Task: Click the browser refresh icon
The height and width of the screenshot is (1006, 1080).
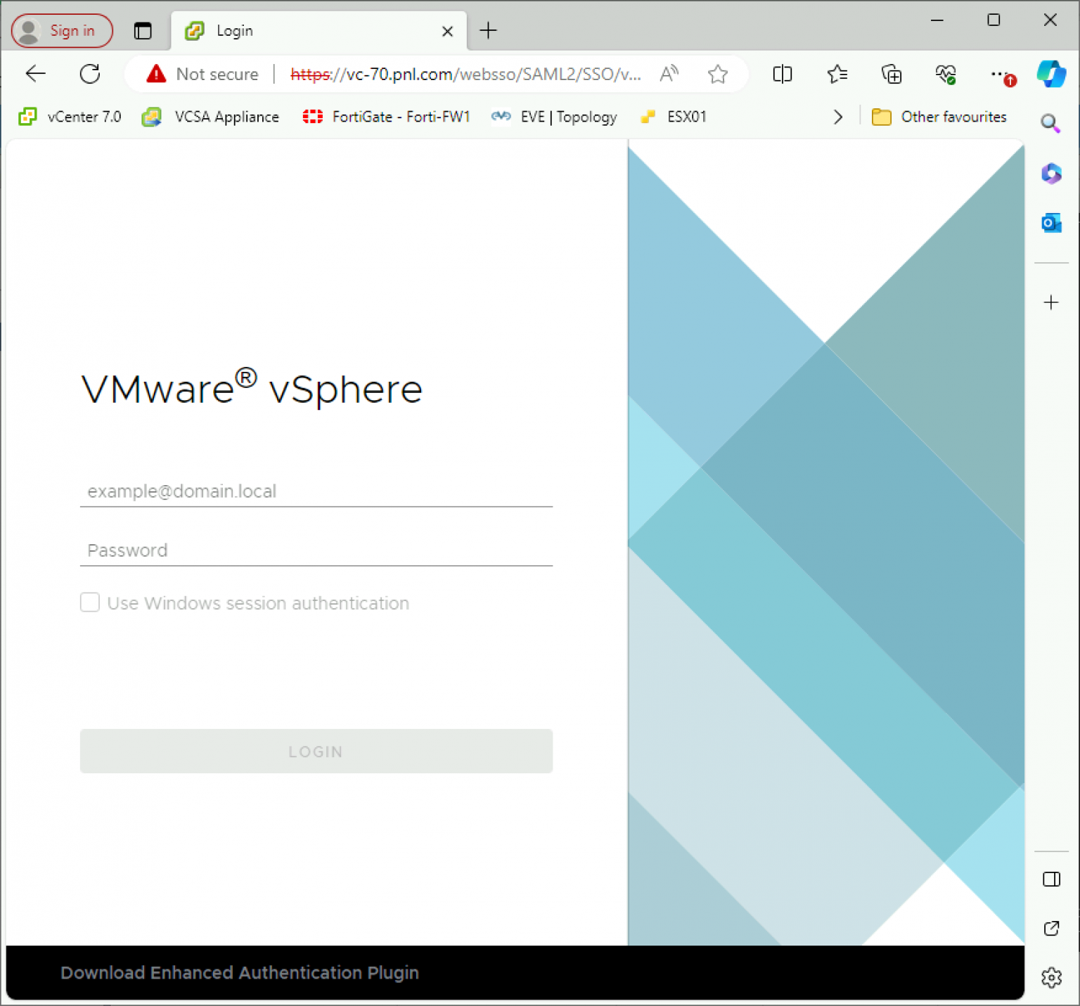Action: point(90,74)
